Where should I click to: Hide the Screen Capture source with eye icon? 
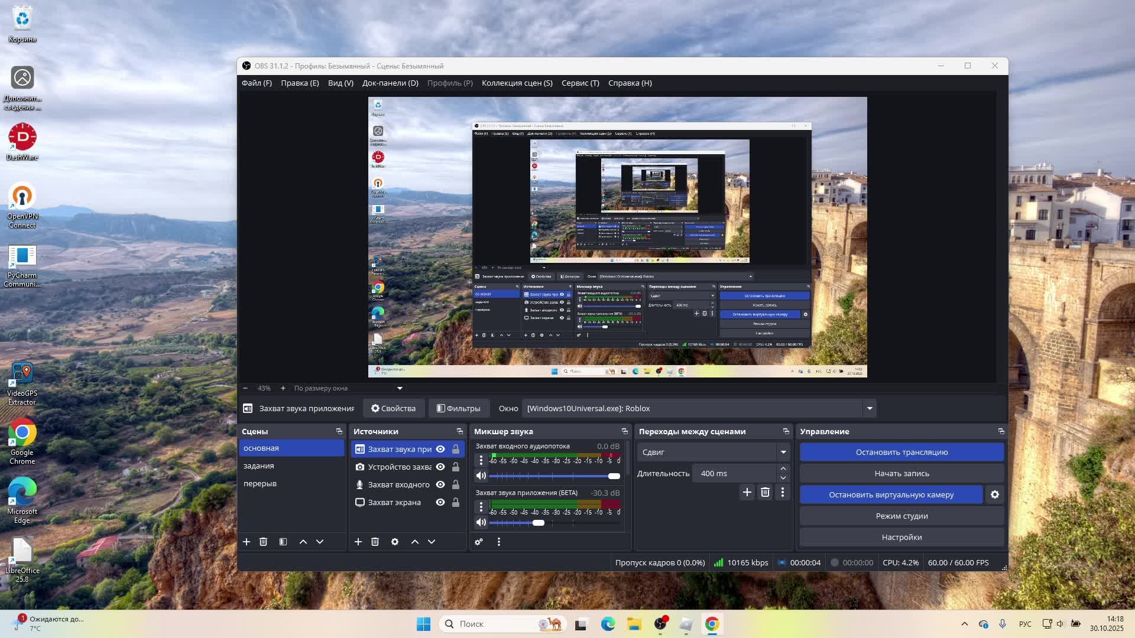tap(440, 502)
